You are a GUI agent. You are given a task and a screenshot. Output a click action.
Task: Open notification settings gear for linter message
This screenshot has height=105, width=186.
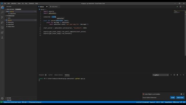click(x=181, y=94)
